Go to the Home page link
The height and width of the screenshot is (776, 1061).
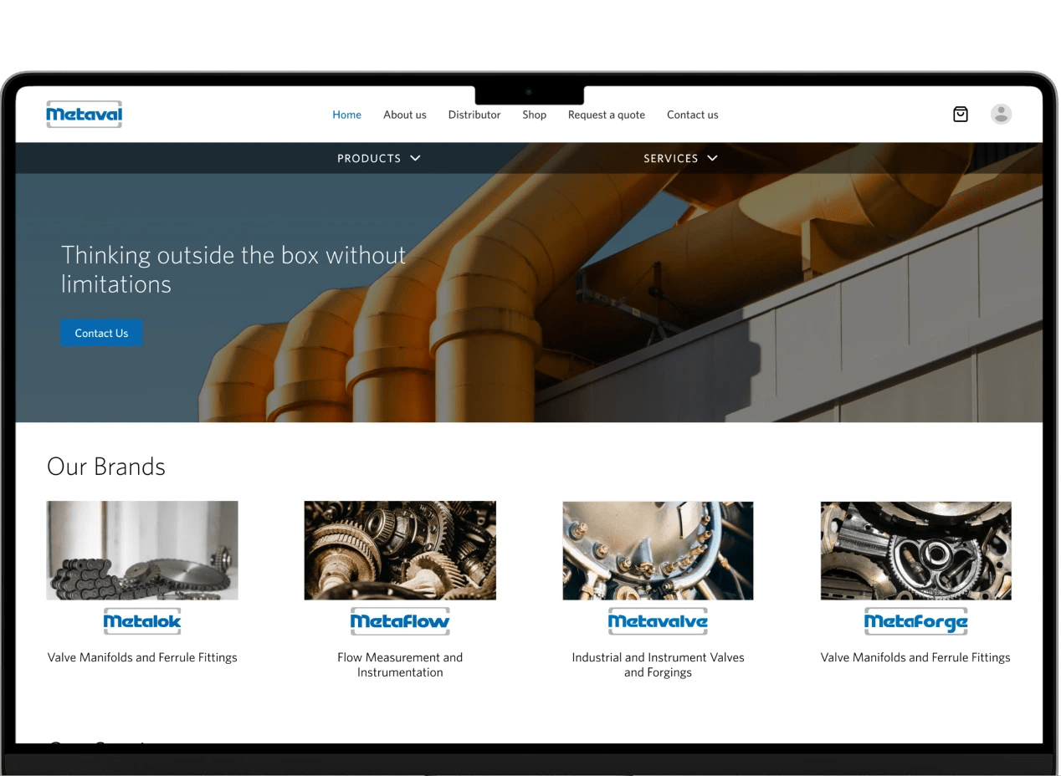pos(346,115)
